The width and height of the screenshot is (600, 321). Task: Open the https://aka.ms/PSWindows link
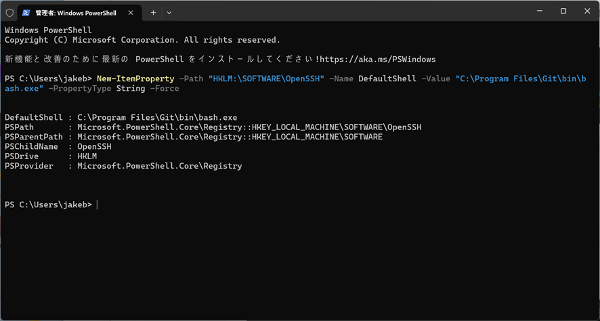[x=378, y=60]
